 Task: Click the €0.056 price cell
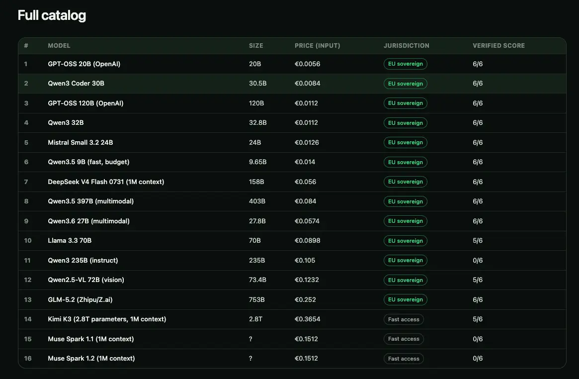(305, 182)
